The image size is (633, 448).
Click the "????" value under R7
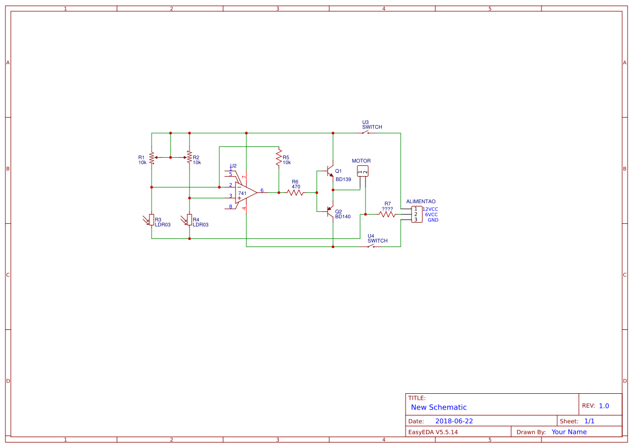point(388,209)
